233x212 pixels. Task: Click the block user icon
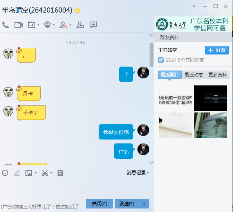(63, 25)
